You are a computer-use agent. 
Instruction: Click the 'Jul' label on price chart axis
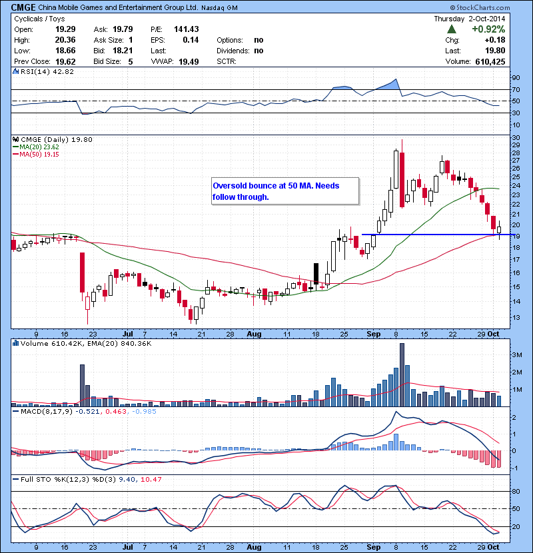[128, 334]
